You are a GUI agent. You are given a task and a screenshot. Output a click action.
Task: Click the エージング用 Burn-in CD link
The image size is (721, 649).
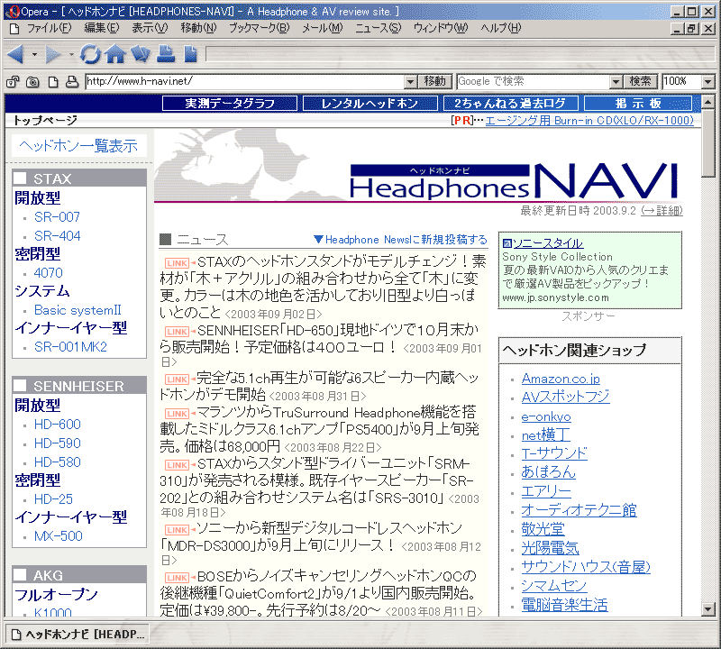tap(589, 121)
